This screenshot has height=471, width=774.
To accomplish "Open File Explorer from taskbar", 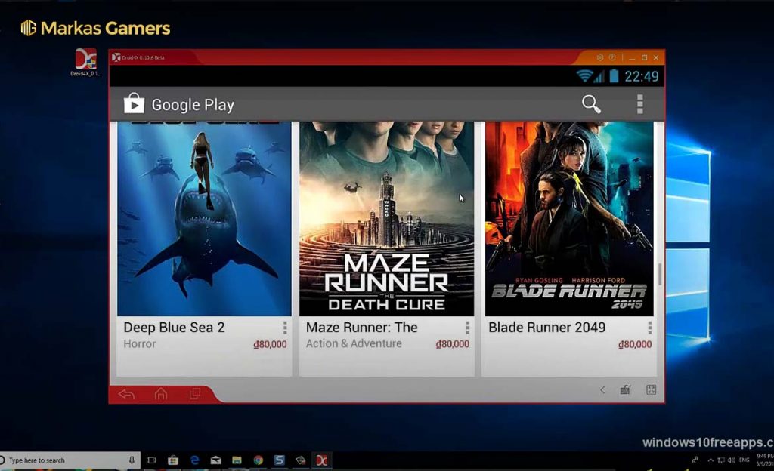I will point(237,460).
